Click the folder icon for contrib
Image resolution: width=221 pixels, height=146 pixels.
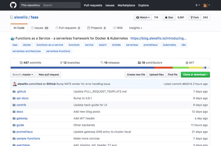click(14, 105)
